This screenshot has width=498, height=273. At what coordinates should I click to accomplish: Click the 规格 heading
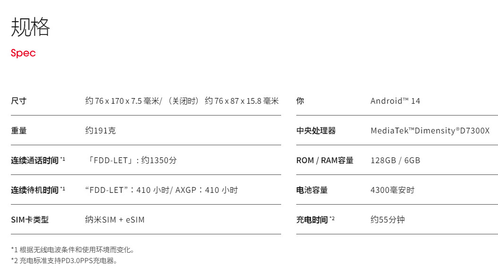click(31, 27)
